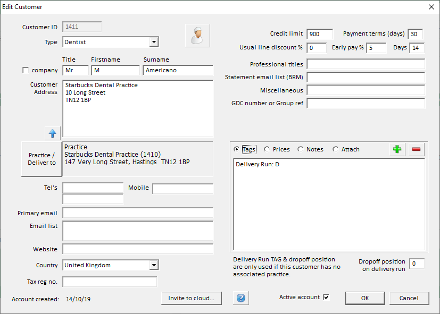
Task: Toggle the Active account checkbox
Action: pyautogui.click(x=326, y=298)
